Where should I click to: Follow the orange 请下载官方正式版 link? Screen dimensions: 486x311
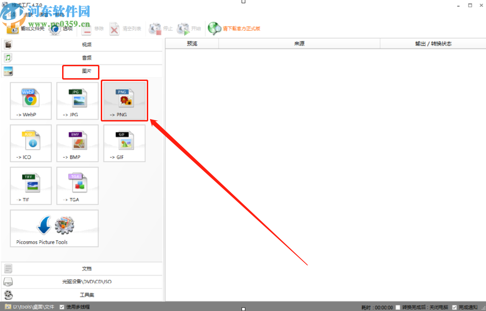coord(242,29)
